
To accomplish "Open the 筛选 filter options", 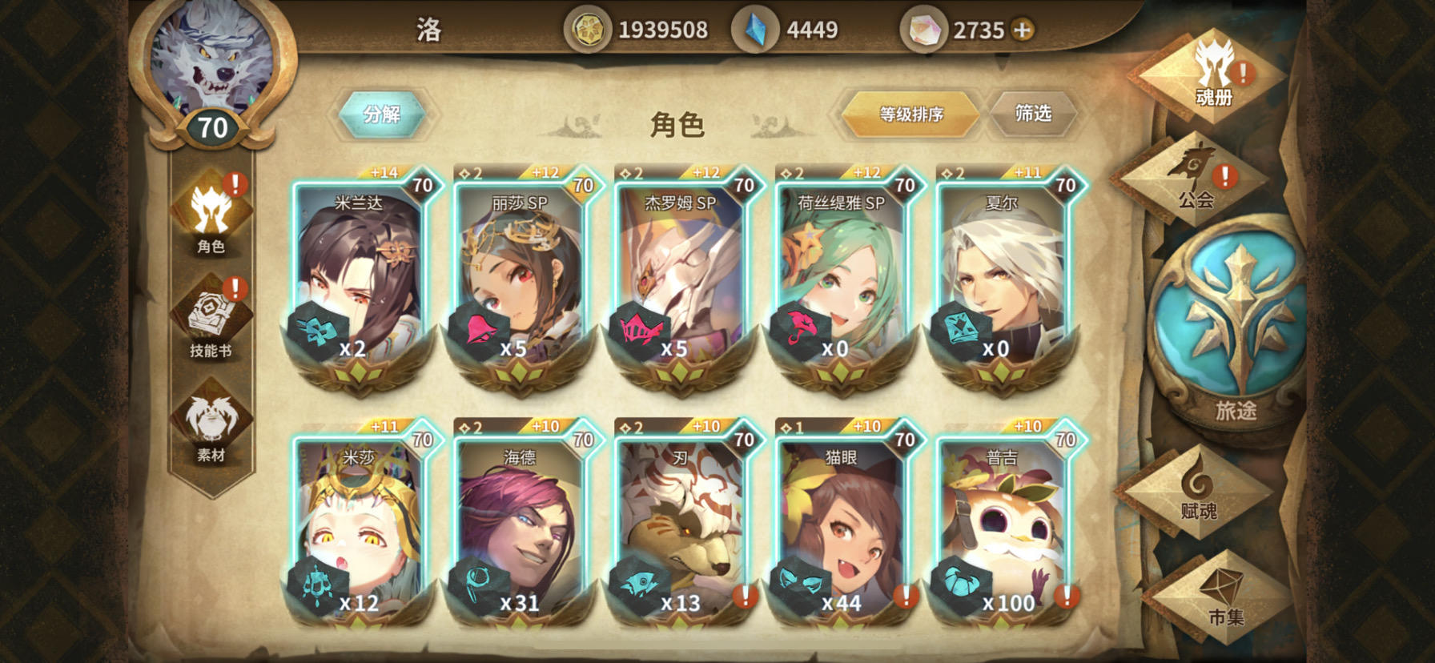I will coord(1032,114).
